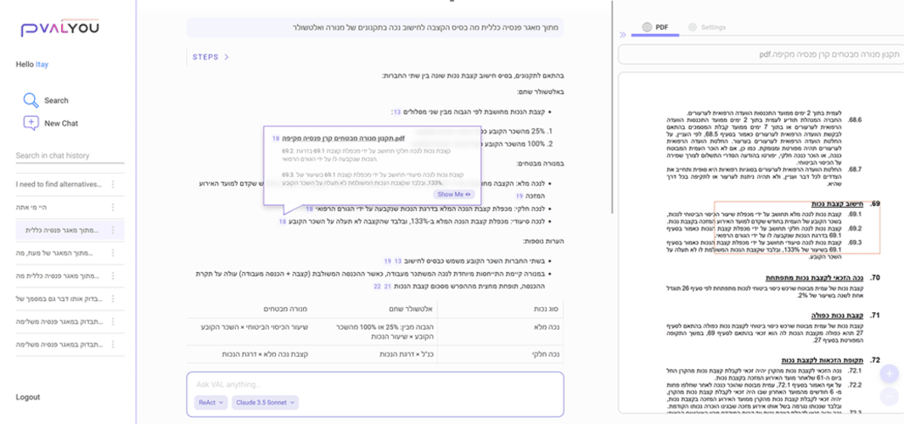Screen dimensions: 904x424
Task: Zoom in the PDF with the plus button
Action: [x=889, y=375]
